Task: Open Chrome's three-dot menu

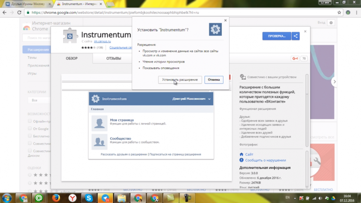Action: [356, 12]
